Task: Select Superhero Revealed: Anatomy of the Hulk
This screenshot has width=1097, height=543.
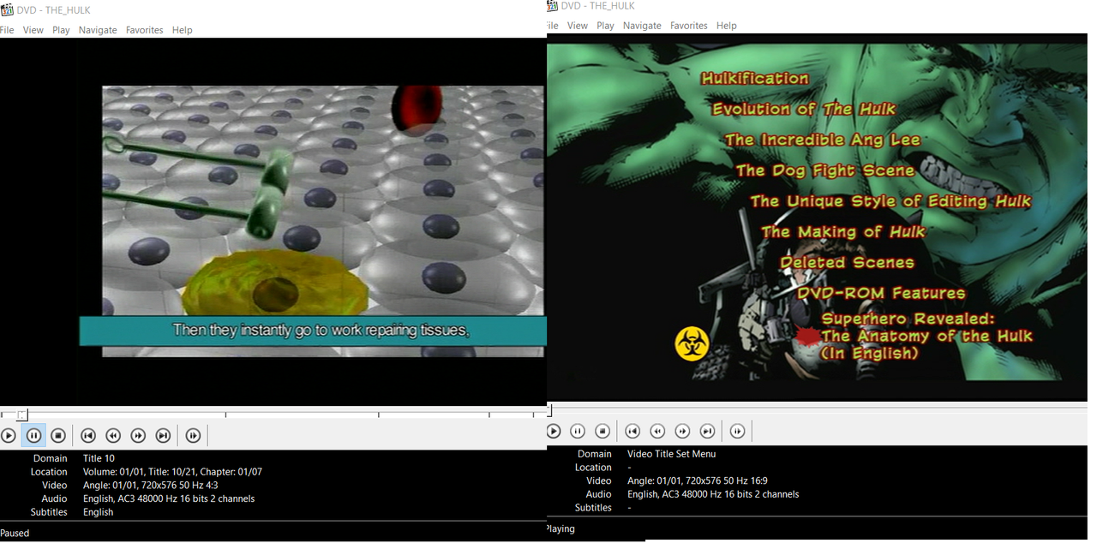Action: pos(926,336)
